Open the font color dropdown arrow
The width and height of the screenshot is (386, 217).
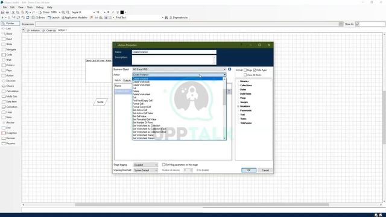(125, 12)
